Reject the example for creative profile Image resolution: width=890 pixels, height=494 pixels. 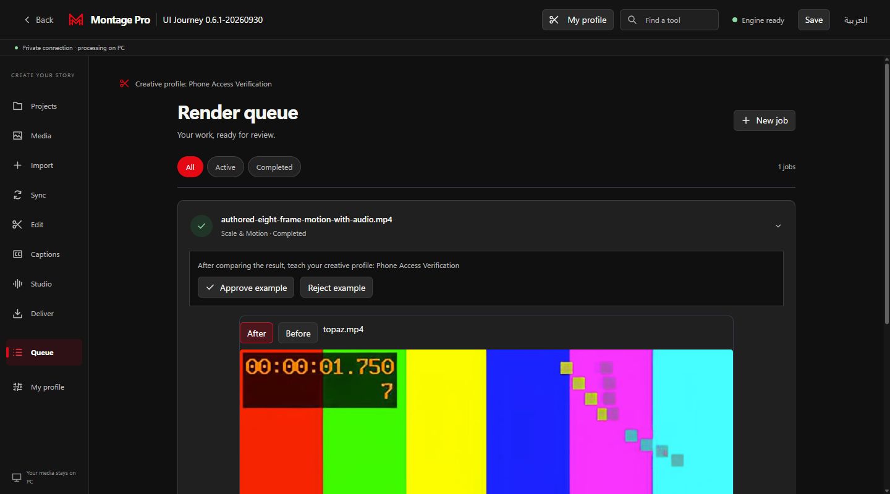(336, 288)
